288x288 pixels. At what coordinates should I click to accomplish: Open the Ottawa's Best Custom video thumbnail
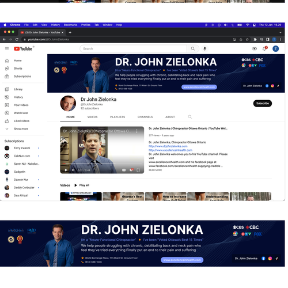(x=123, y=196)
